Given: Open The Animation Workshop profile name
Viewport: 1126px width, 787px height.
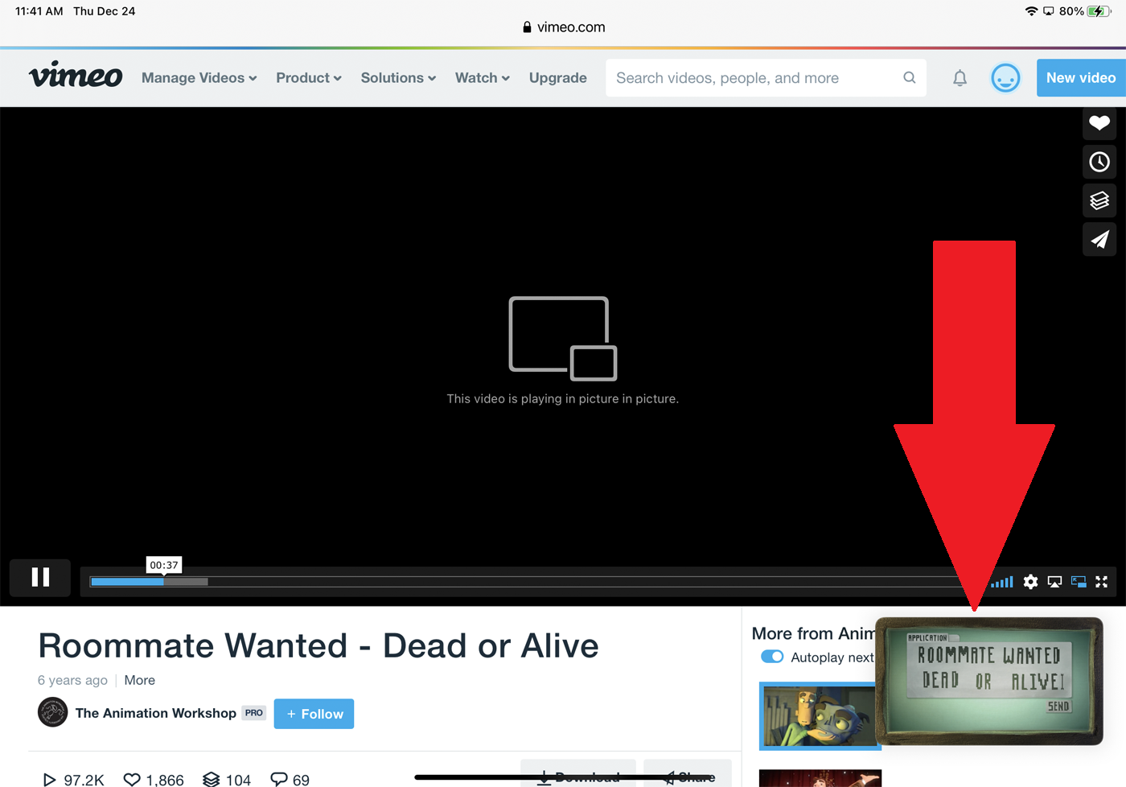Looking at the screenshot, I should pyautogui.click(x=156, y=713).
